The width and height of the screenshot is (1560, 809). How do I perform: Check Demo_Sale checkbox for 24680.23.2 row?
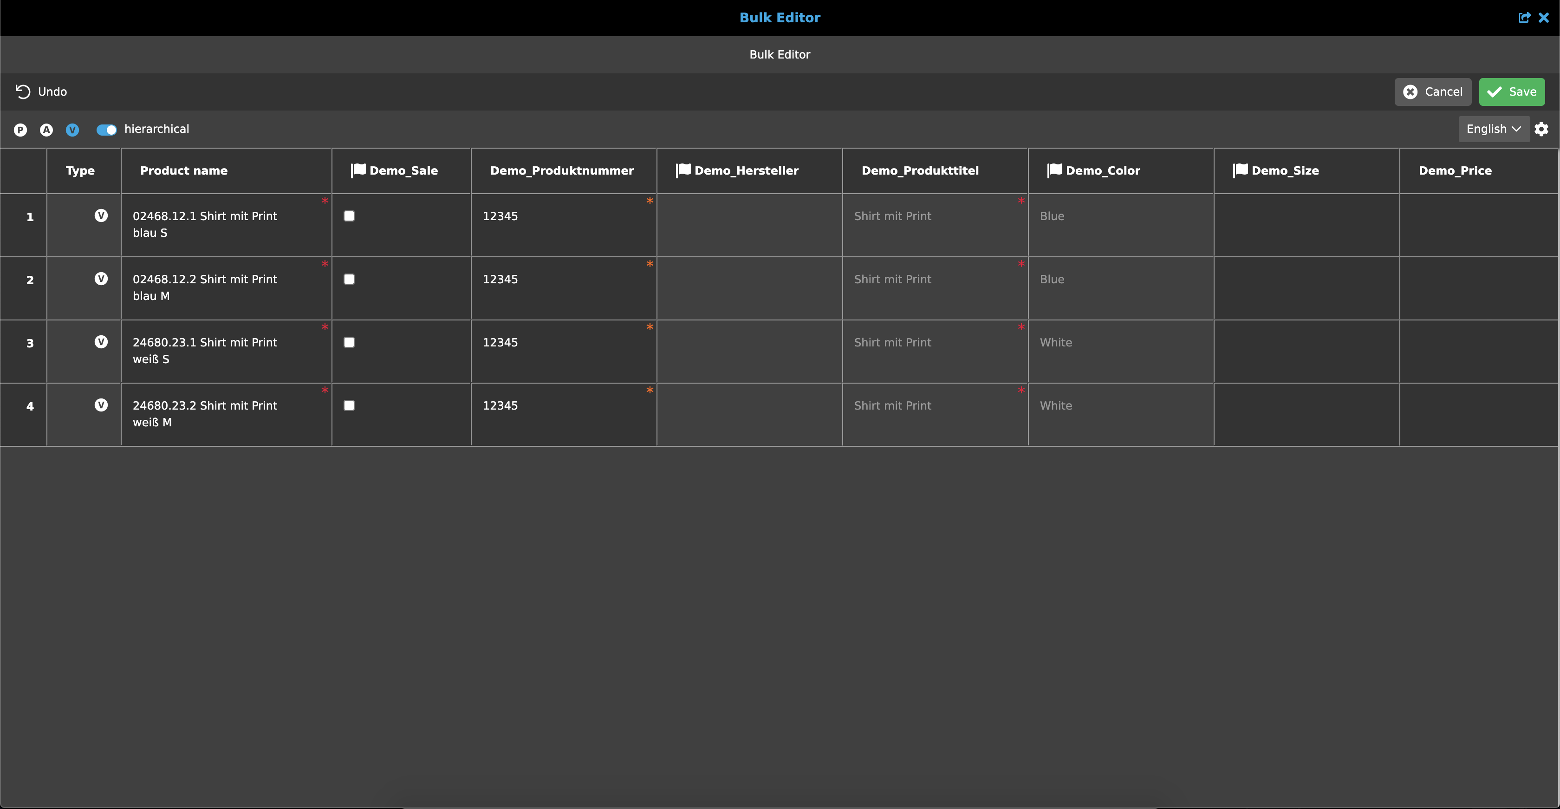click(349, 406)
